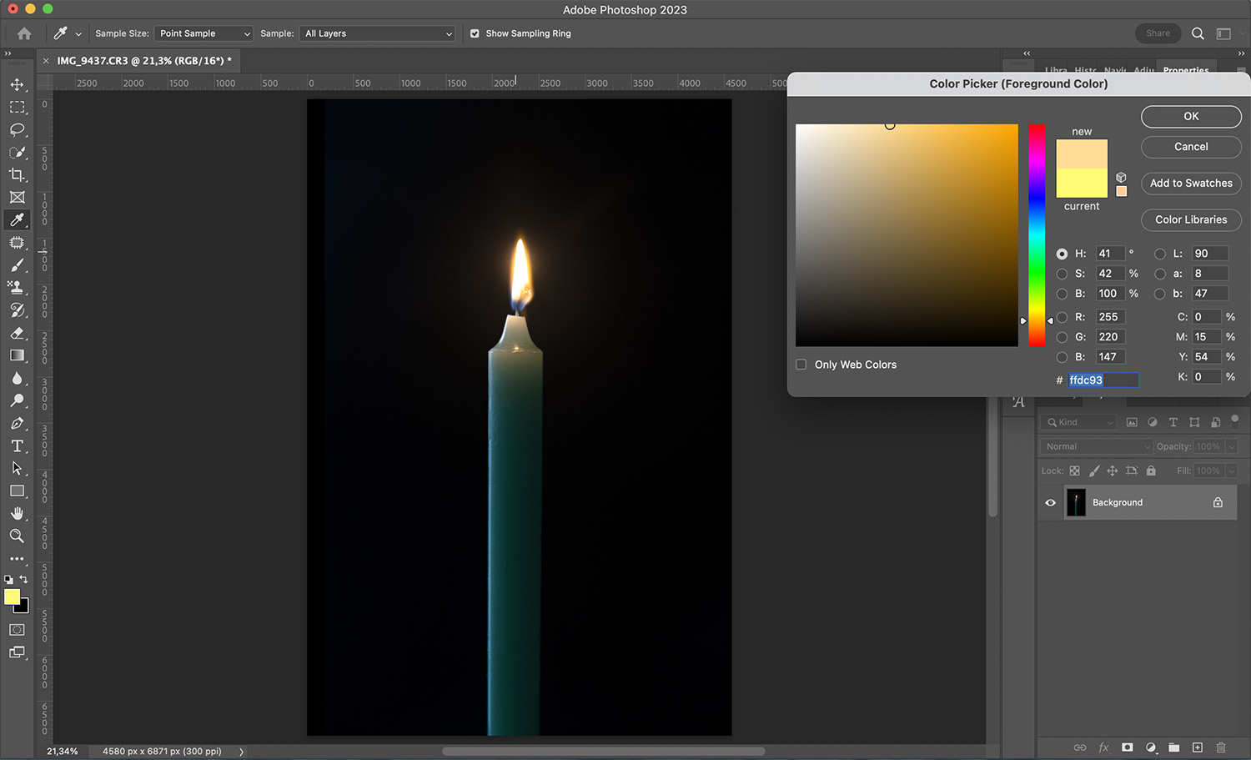Cancel the Color Picker dialog
Viewport: 1251px width, 760px height.
[x=1191, y=147]
